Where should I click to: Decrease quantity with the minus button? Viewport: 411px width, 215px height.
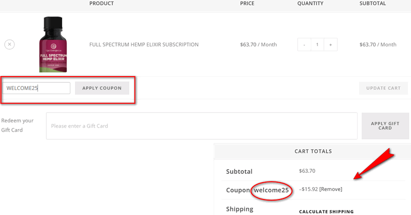pos(304,45)
